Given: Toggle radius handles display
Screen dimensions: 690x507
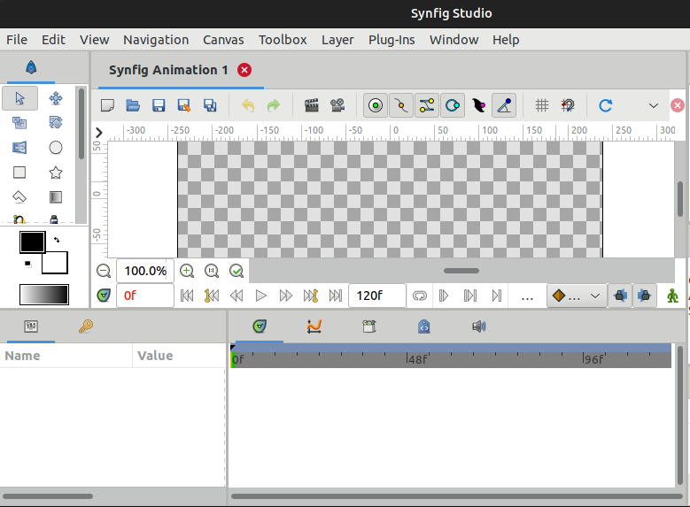Looking at the screenshot, I should 453,105.
